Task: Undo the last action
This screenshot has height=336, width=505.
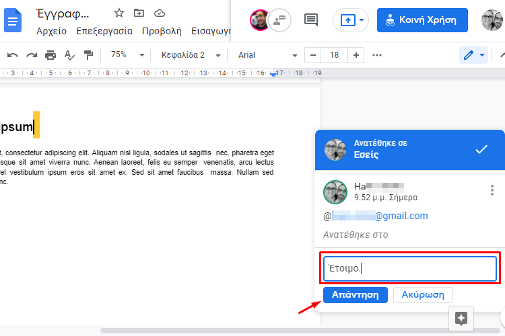Action: point(13,55)
